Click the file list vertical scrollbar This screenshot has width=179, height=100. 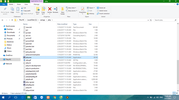pyautogui.click(x=178, y=72)
